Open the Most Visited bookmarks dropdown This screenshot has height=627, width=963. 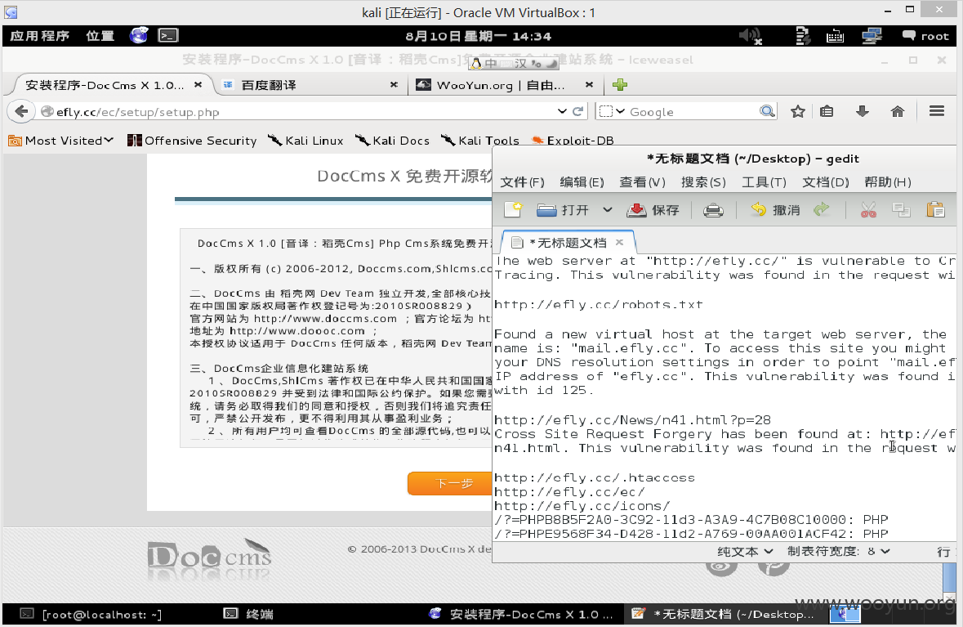(60, 141)
